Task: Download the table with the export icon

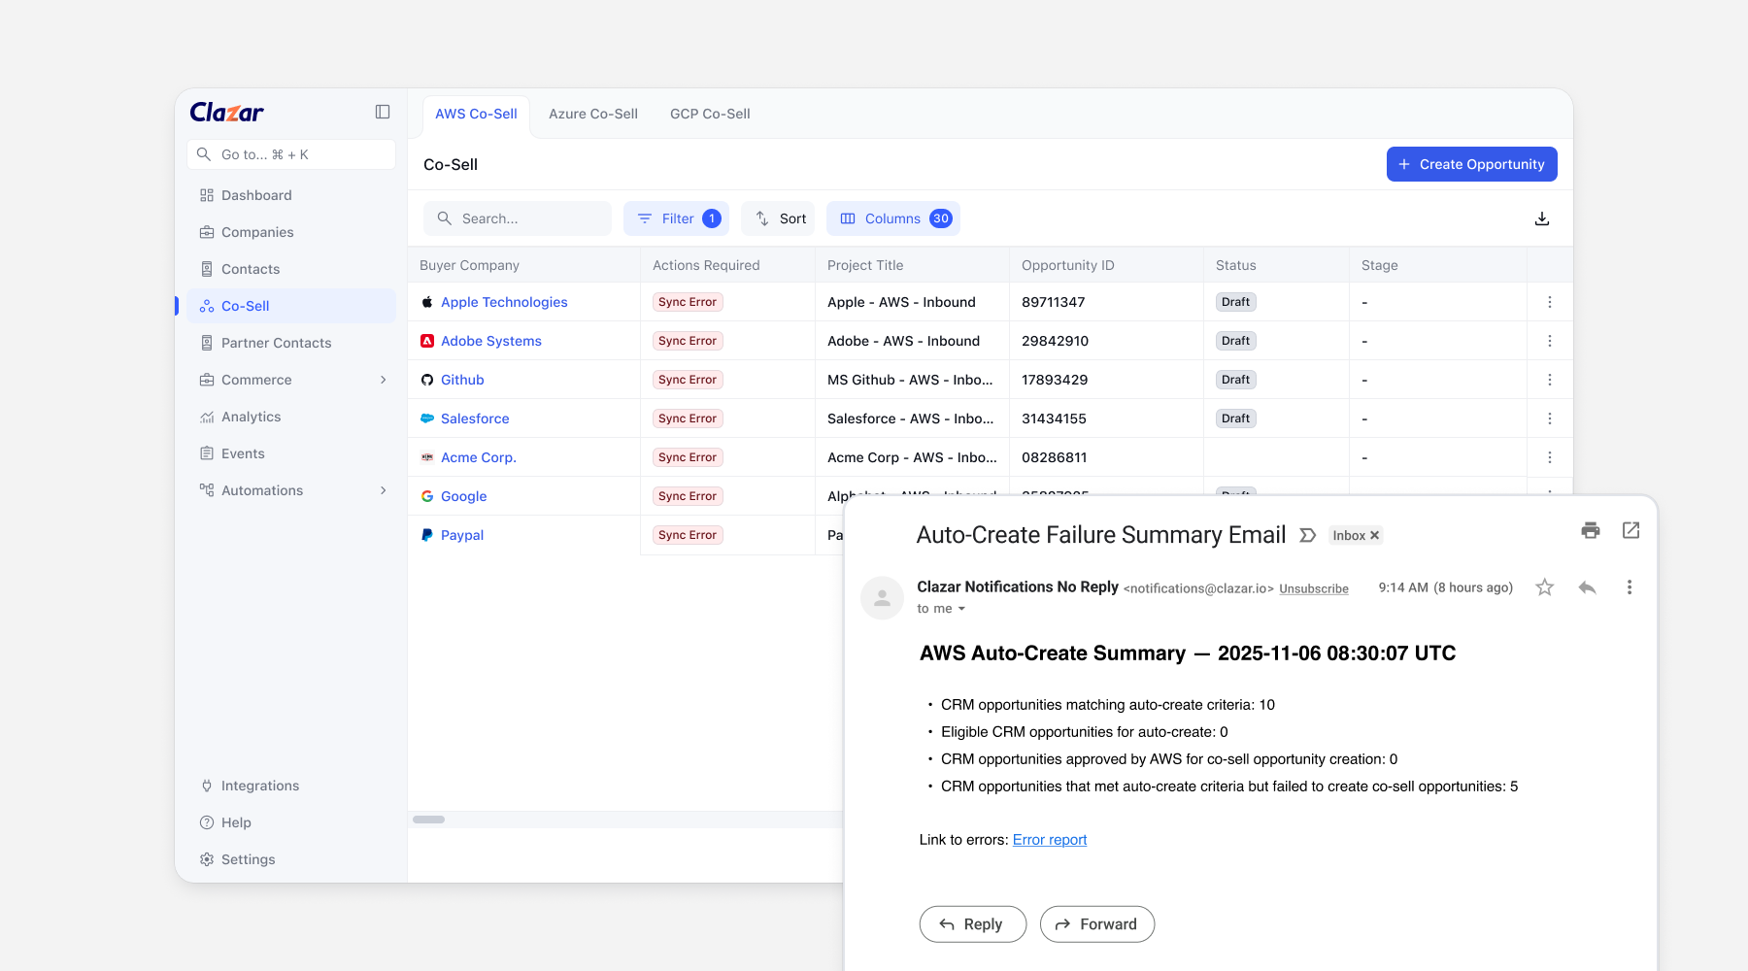Action: click(x=1542, y=218)
